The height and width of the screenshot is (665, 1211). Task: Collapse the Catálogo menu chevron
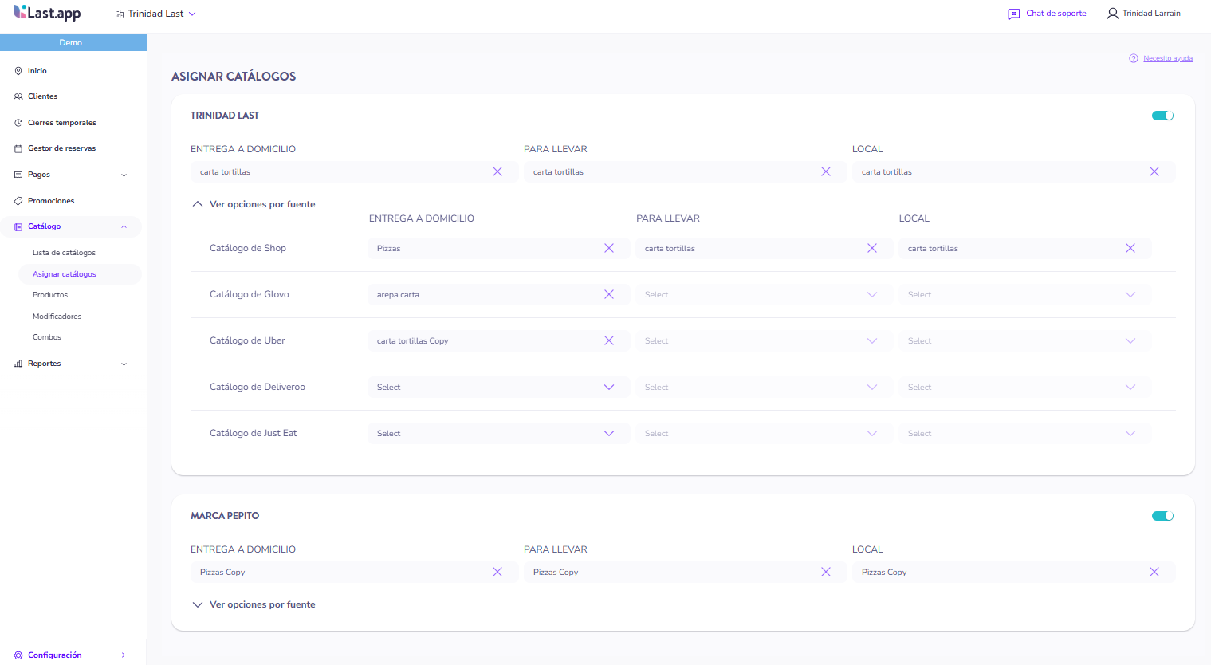[x=124, y=226]
